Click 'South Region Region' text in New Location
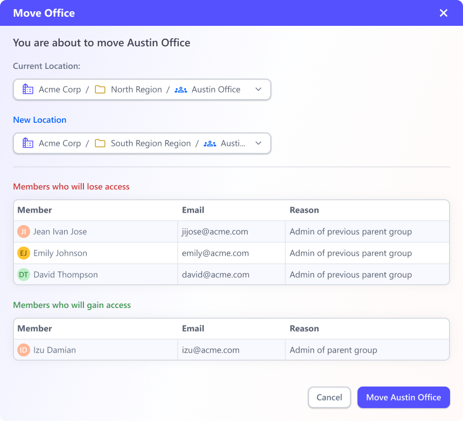The height and width of the screenshot is (421, 463). 151,143
